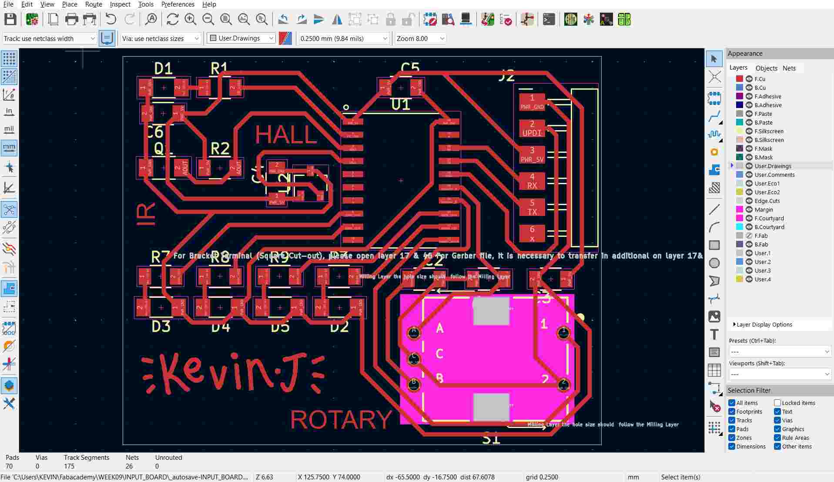Switch to the Objects tab

[766, 68]
